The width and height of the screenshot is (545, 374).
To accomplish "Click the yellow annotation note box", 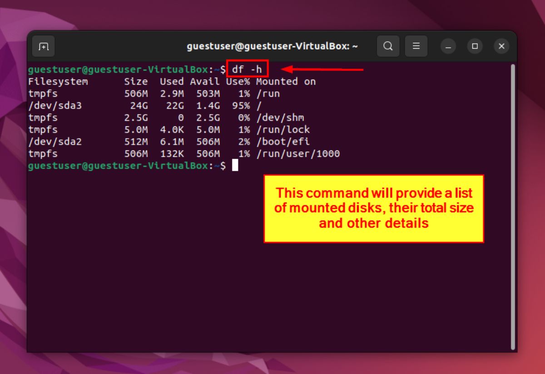I will pyautogui.click(x=374, y=209).
